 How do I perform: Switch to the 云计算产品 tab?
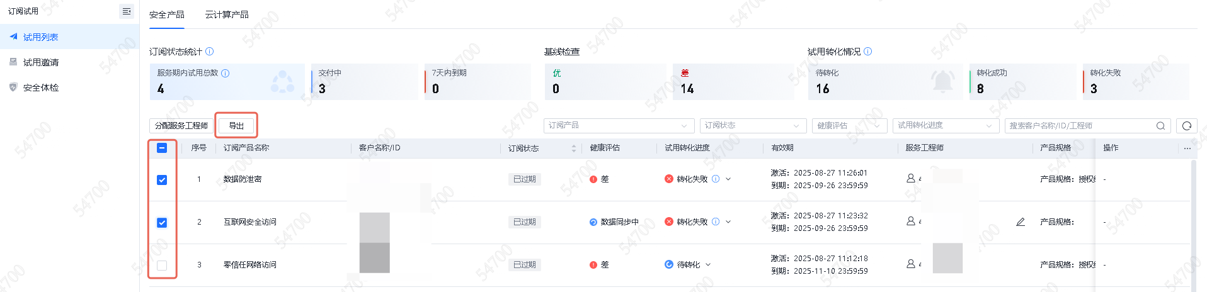coord(227,14)
